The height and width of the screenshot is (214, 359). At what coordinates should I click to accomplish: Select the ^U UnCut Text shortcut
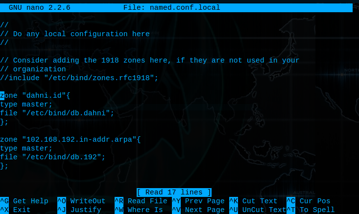coord(258,210)
